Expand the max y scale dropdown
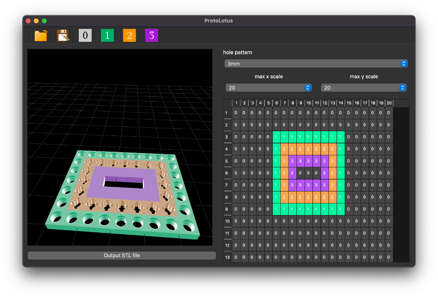Viewport: 438px width, 297px height. [x=364, y=88]
